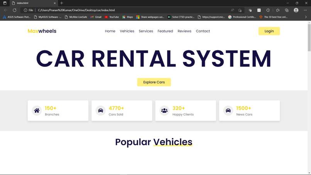Open the Services nav item

click(x=146, y=31)
